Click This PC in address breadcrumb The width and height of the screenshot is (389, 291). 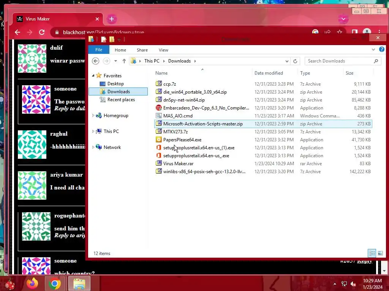point(152,61)
